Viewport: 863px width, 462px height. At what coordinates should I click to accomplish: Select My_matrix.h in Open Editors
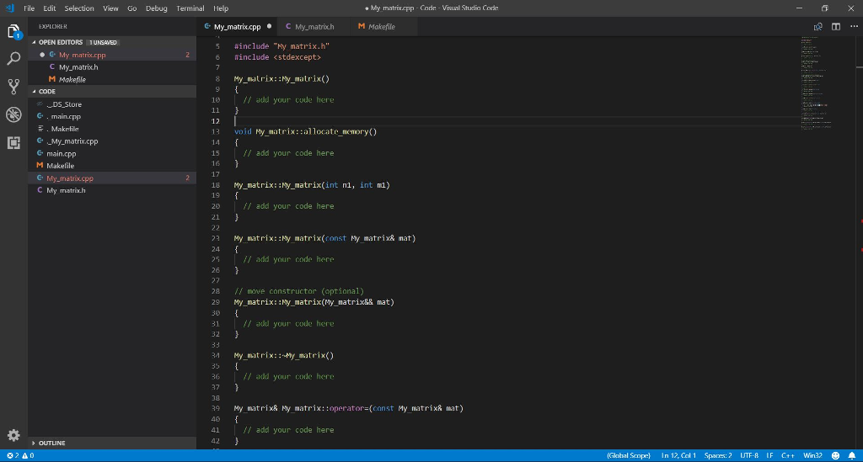112,67
